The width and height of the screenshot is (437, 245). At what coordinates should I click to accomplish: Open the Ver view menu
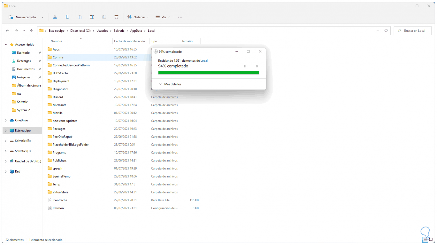click(163, 17)
